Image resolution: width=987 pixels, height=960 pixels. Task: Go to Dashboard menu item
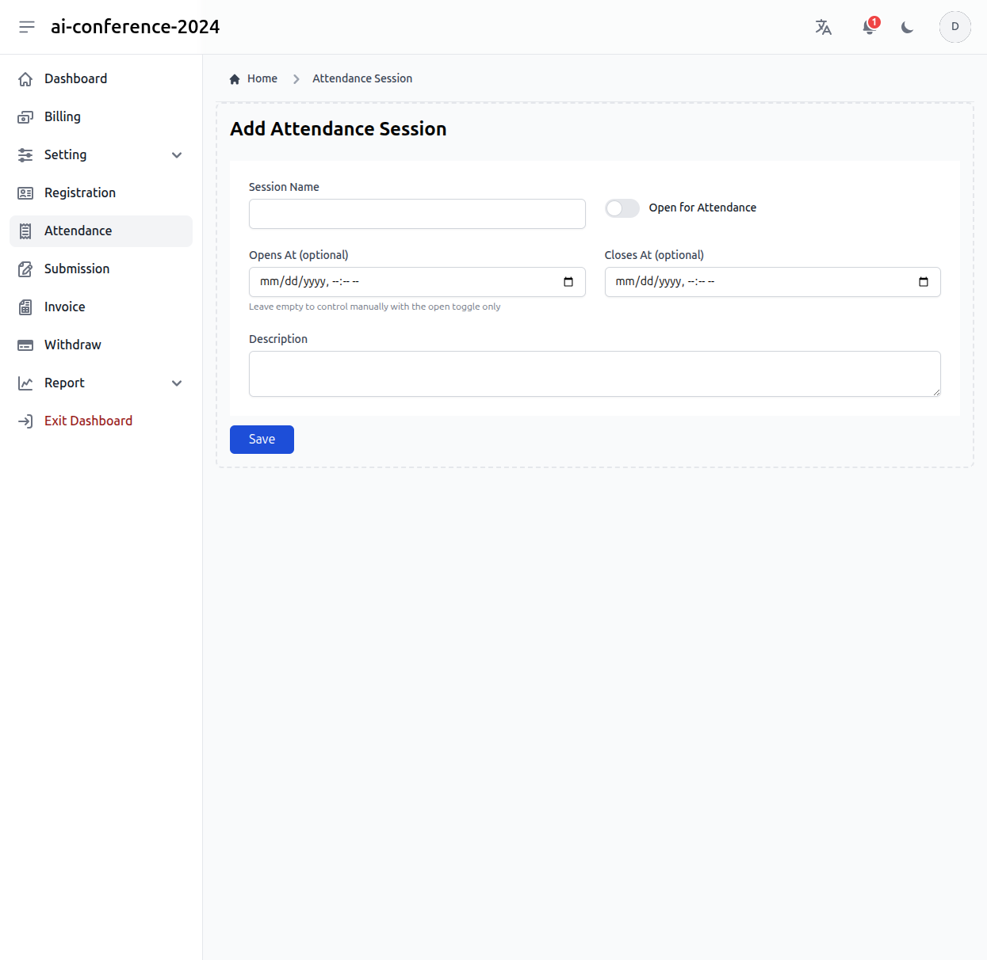pos(101,79)
